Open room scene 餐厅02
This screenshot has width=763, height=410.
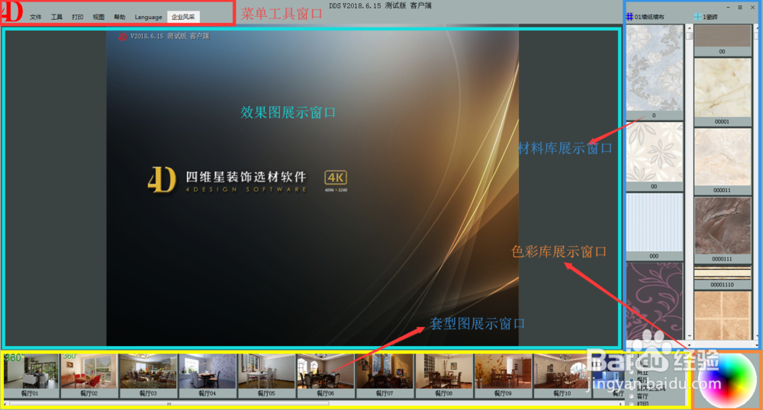tap(89, 376)
